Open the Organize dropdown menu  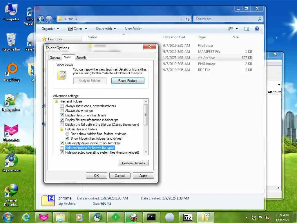click(x=50, y=29)
